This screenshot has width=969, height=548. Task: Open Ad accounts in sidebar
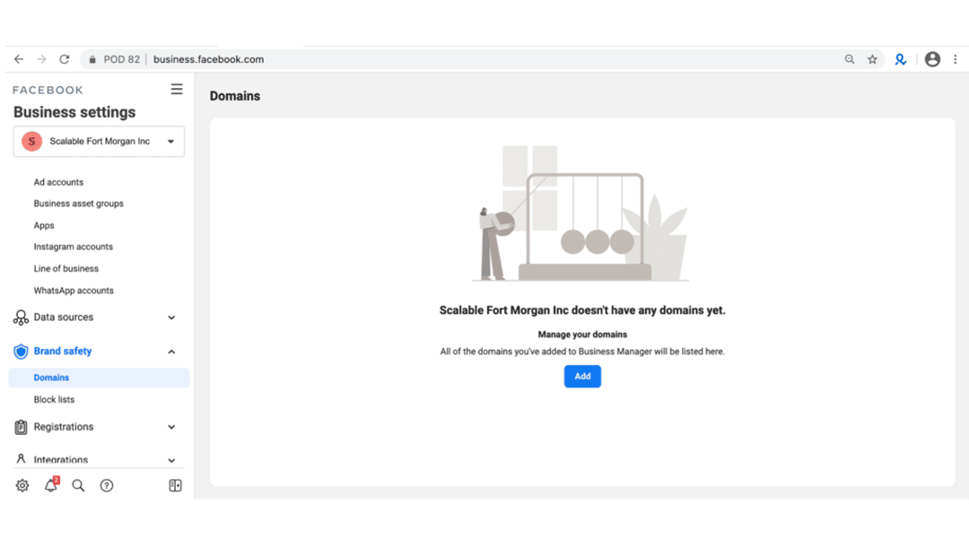click(58, 182)
